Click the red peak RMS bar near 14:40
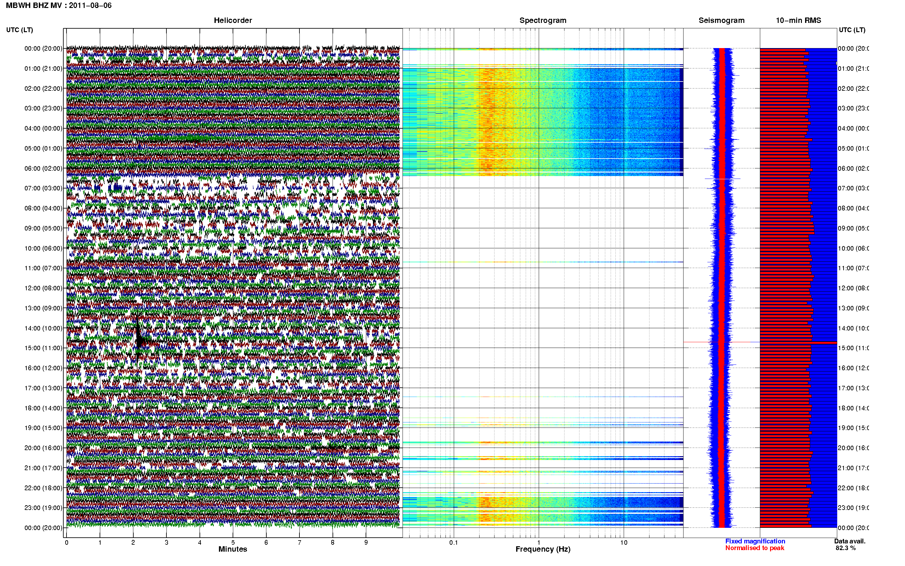Viewport: 905px width, 566px height. click(798, 343)
